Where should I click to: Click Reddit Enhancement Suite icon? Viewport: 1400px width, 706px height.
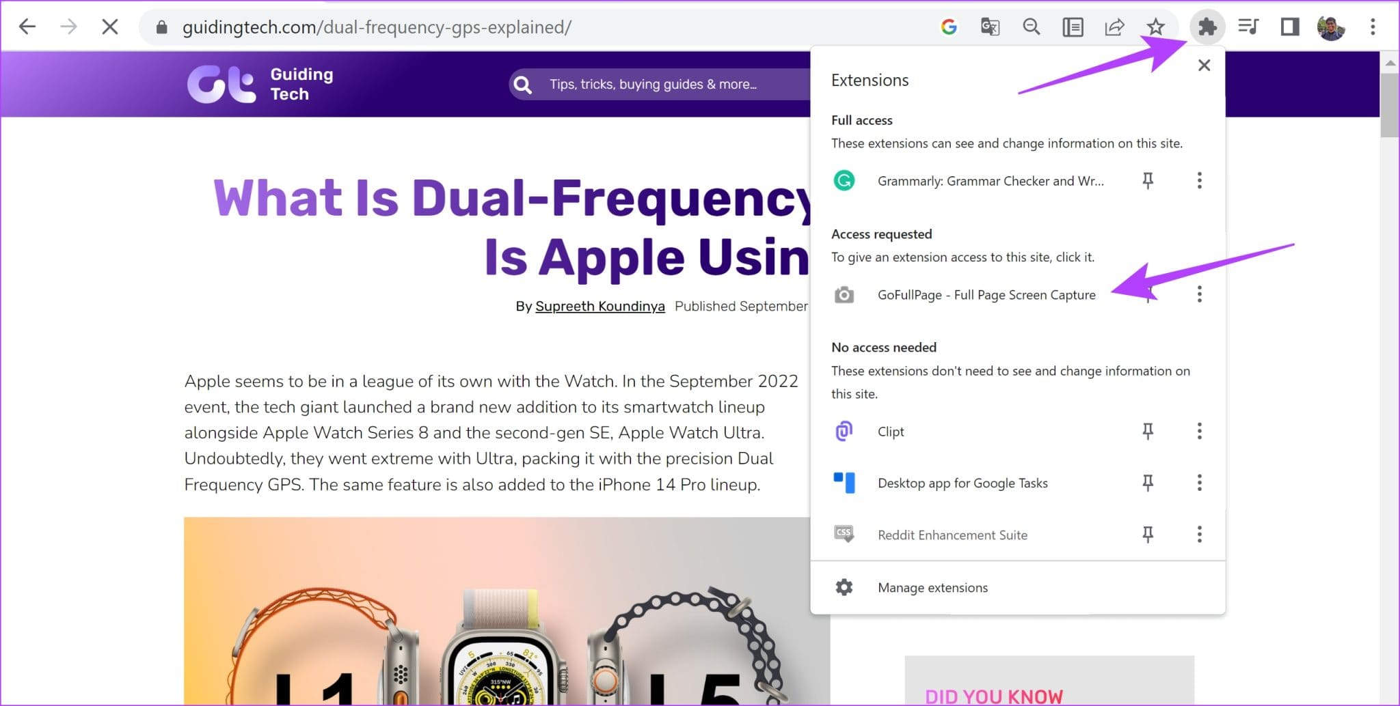click(844, 534)
